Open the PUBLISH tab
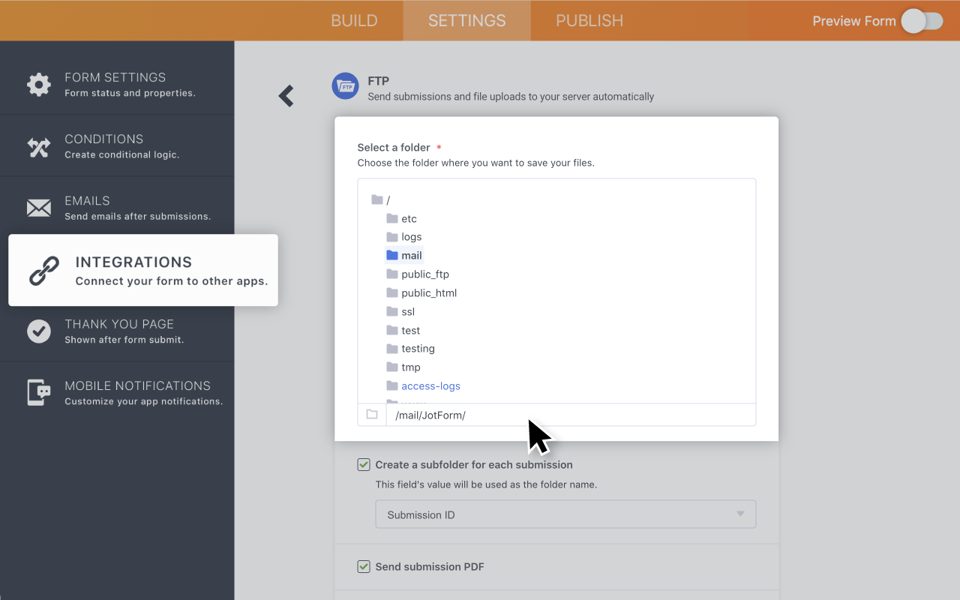Image resolution: width=960 pixels, height=600 pixels. click(x=589, y=21)
